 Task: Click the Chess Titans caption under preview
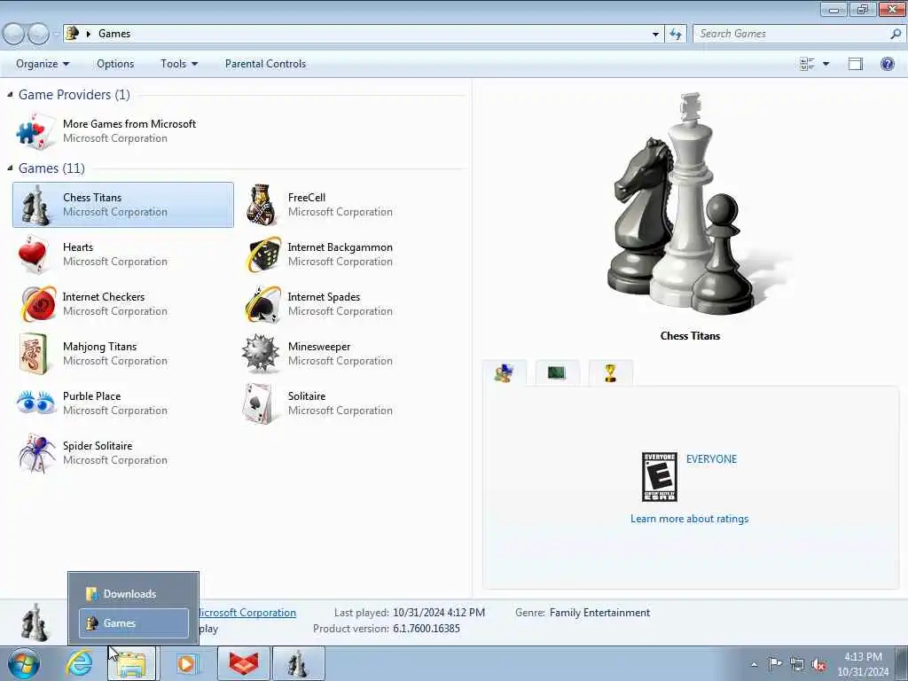coord(690,336)
